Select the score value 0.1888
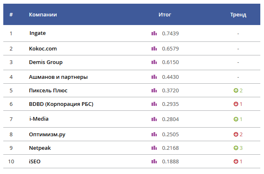This screenshot has width=264, height=174. (x=170, y=162)
